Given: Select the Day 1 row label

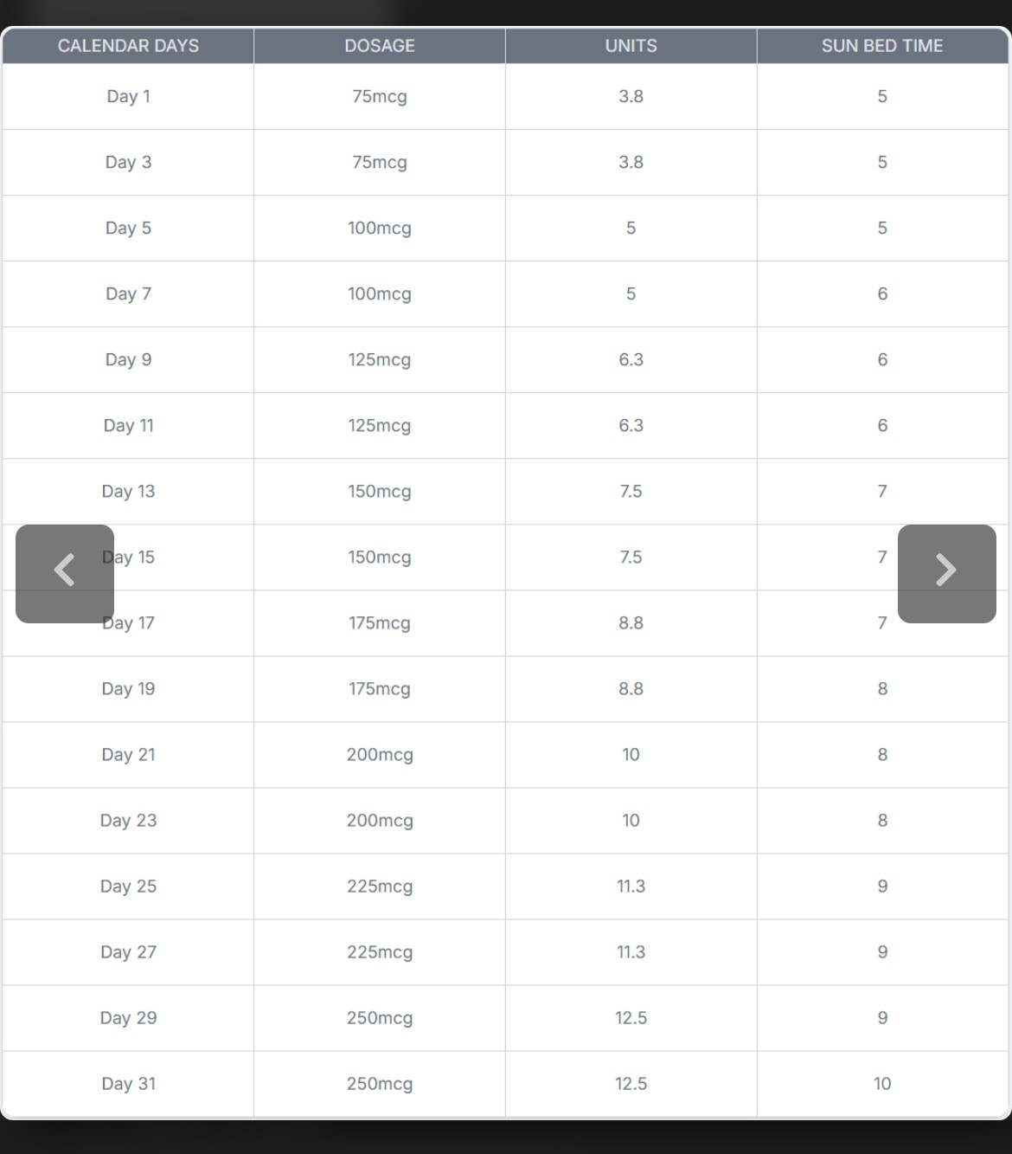Looking at the screenshot, I should coord(128,96).
